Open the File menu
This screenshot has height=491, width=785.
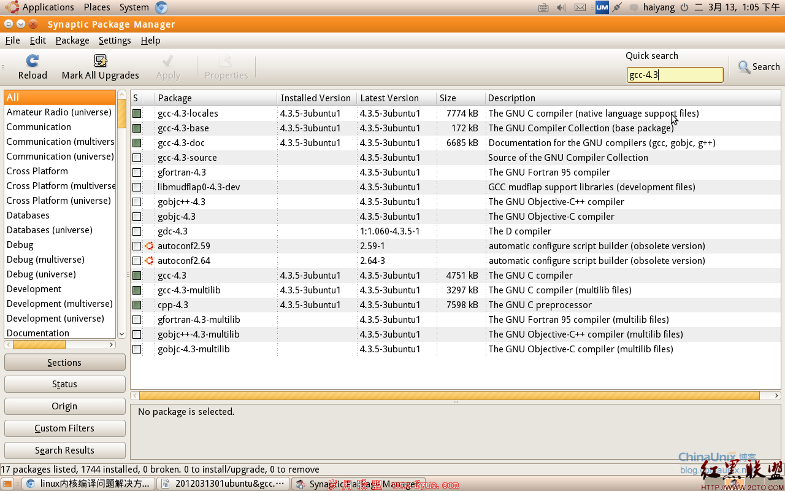[x=12, y=41]
